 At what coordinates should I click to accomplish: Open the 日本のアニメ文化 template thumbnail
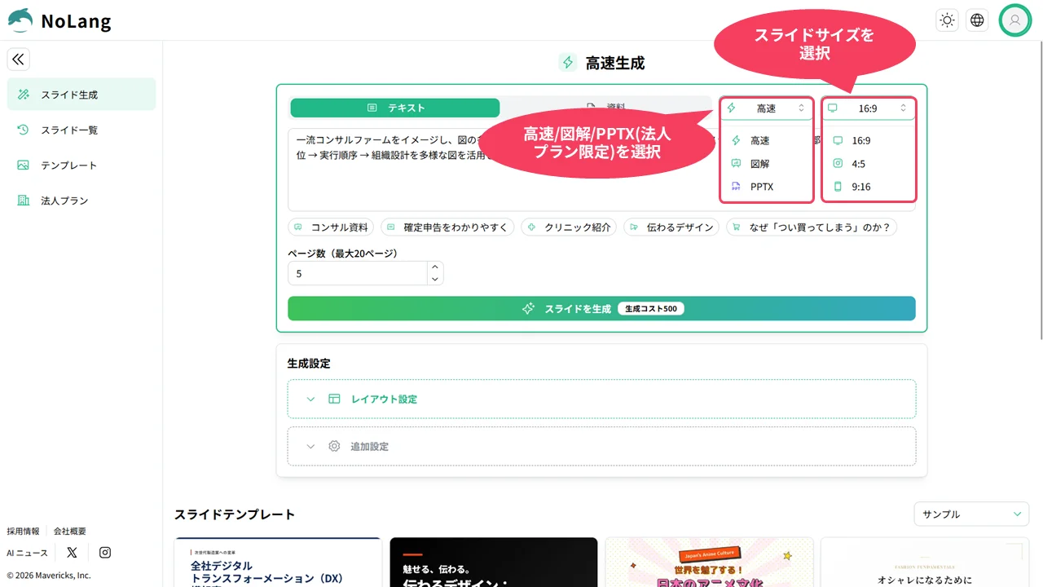coord(709,562)
